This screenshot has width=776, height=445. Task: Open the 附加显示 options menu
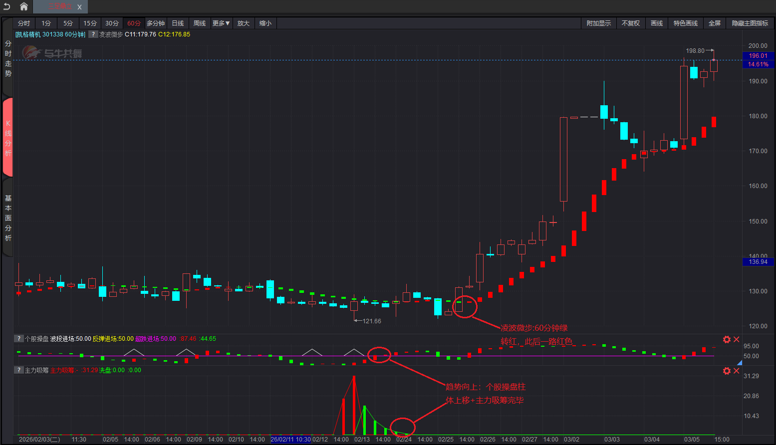pos(598,23)
